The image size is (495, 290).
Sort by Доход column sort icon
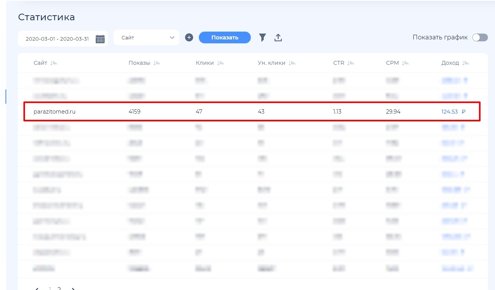(465, 63)
